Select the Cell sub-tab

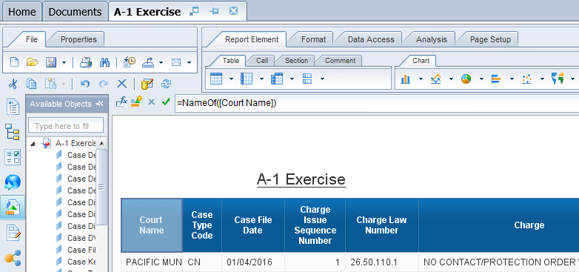point(262,61)
